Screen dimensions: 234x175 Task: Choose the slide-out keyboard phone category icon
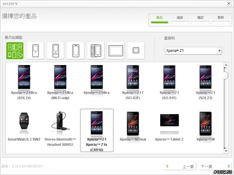coord(96,51)
